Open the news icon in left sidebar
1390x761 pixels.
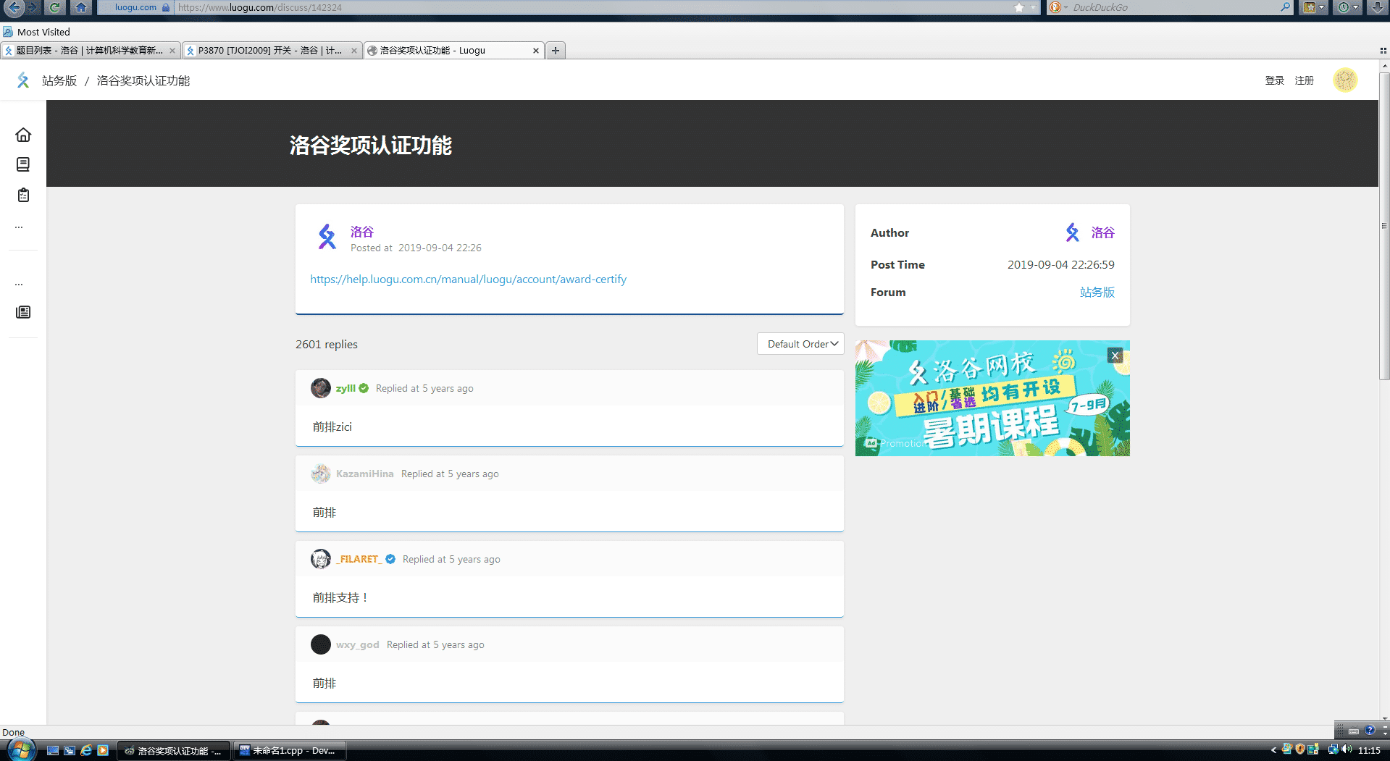pos(23,312)
